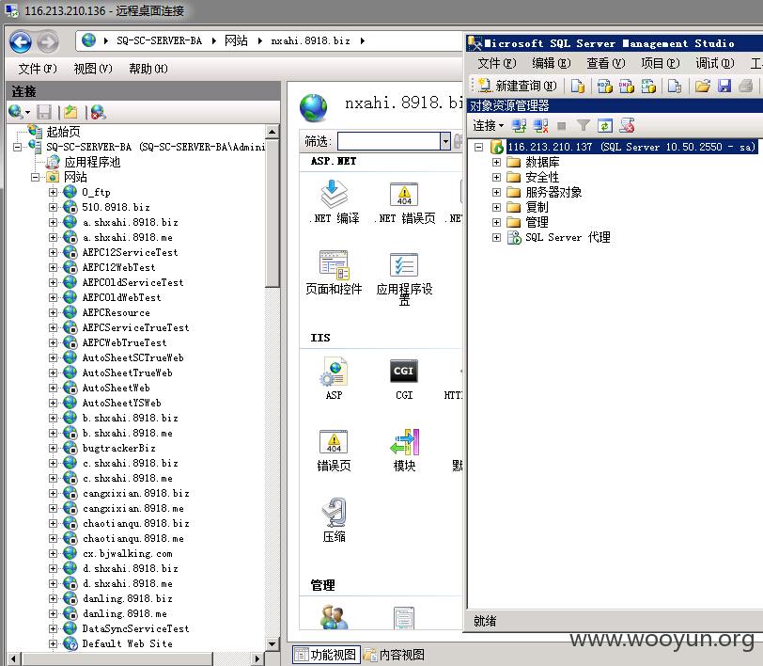Viewport: 763px width, 666px height.
Task: Open the ASP feature icon
Action: [x=335, y=378]
